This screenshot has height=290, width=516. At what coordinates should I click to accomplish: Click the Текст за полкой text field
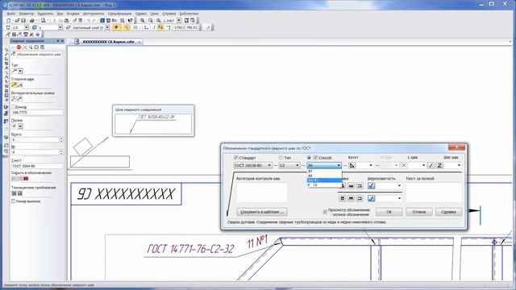[x=434, y=193]
